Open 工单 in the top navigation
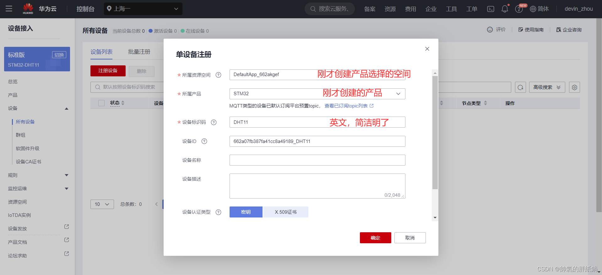 [x=472, y=9]
